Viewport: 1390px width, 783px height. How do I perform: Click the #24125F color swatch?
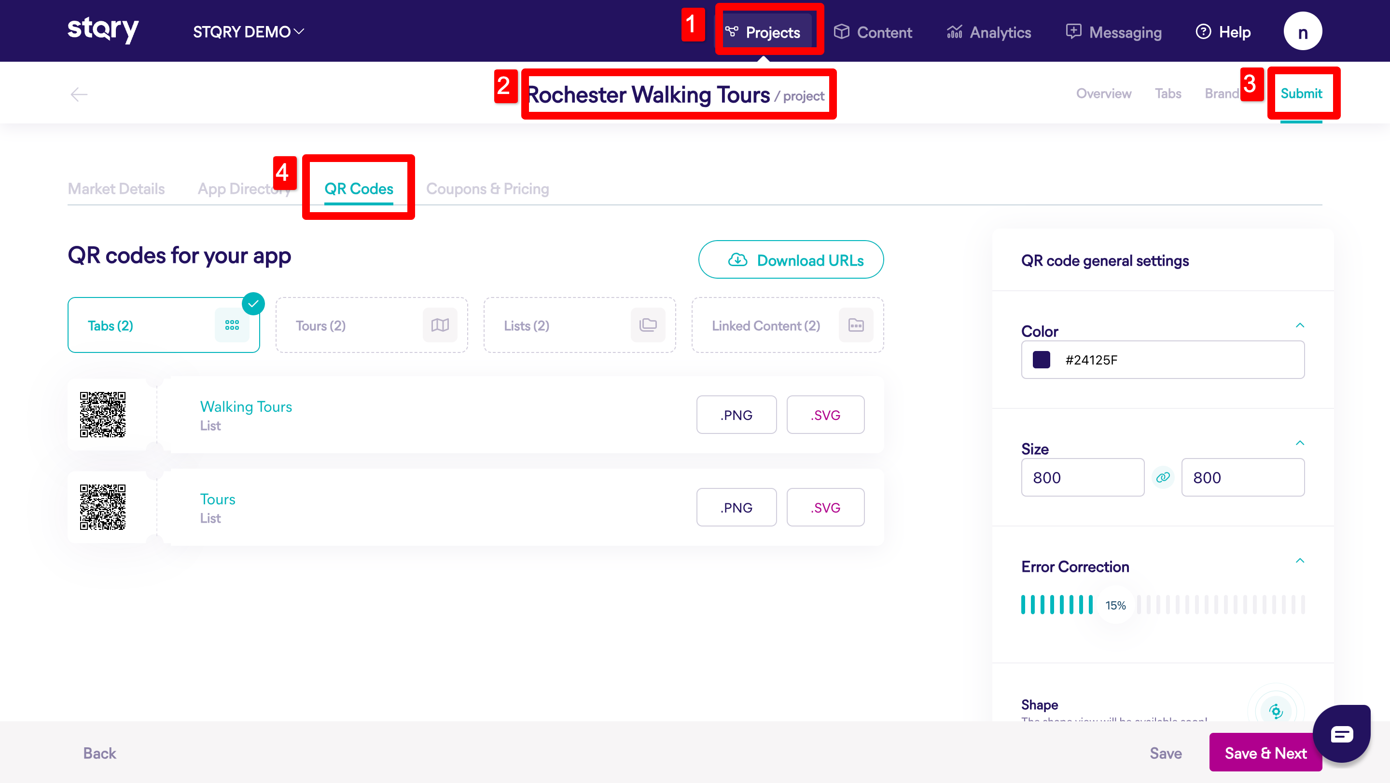[1041, 360]
